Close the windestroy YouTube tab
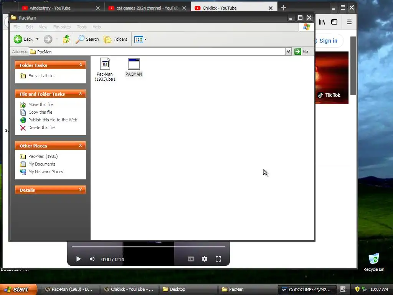The image size is (393, 295). [x=98, y=8]
